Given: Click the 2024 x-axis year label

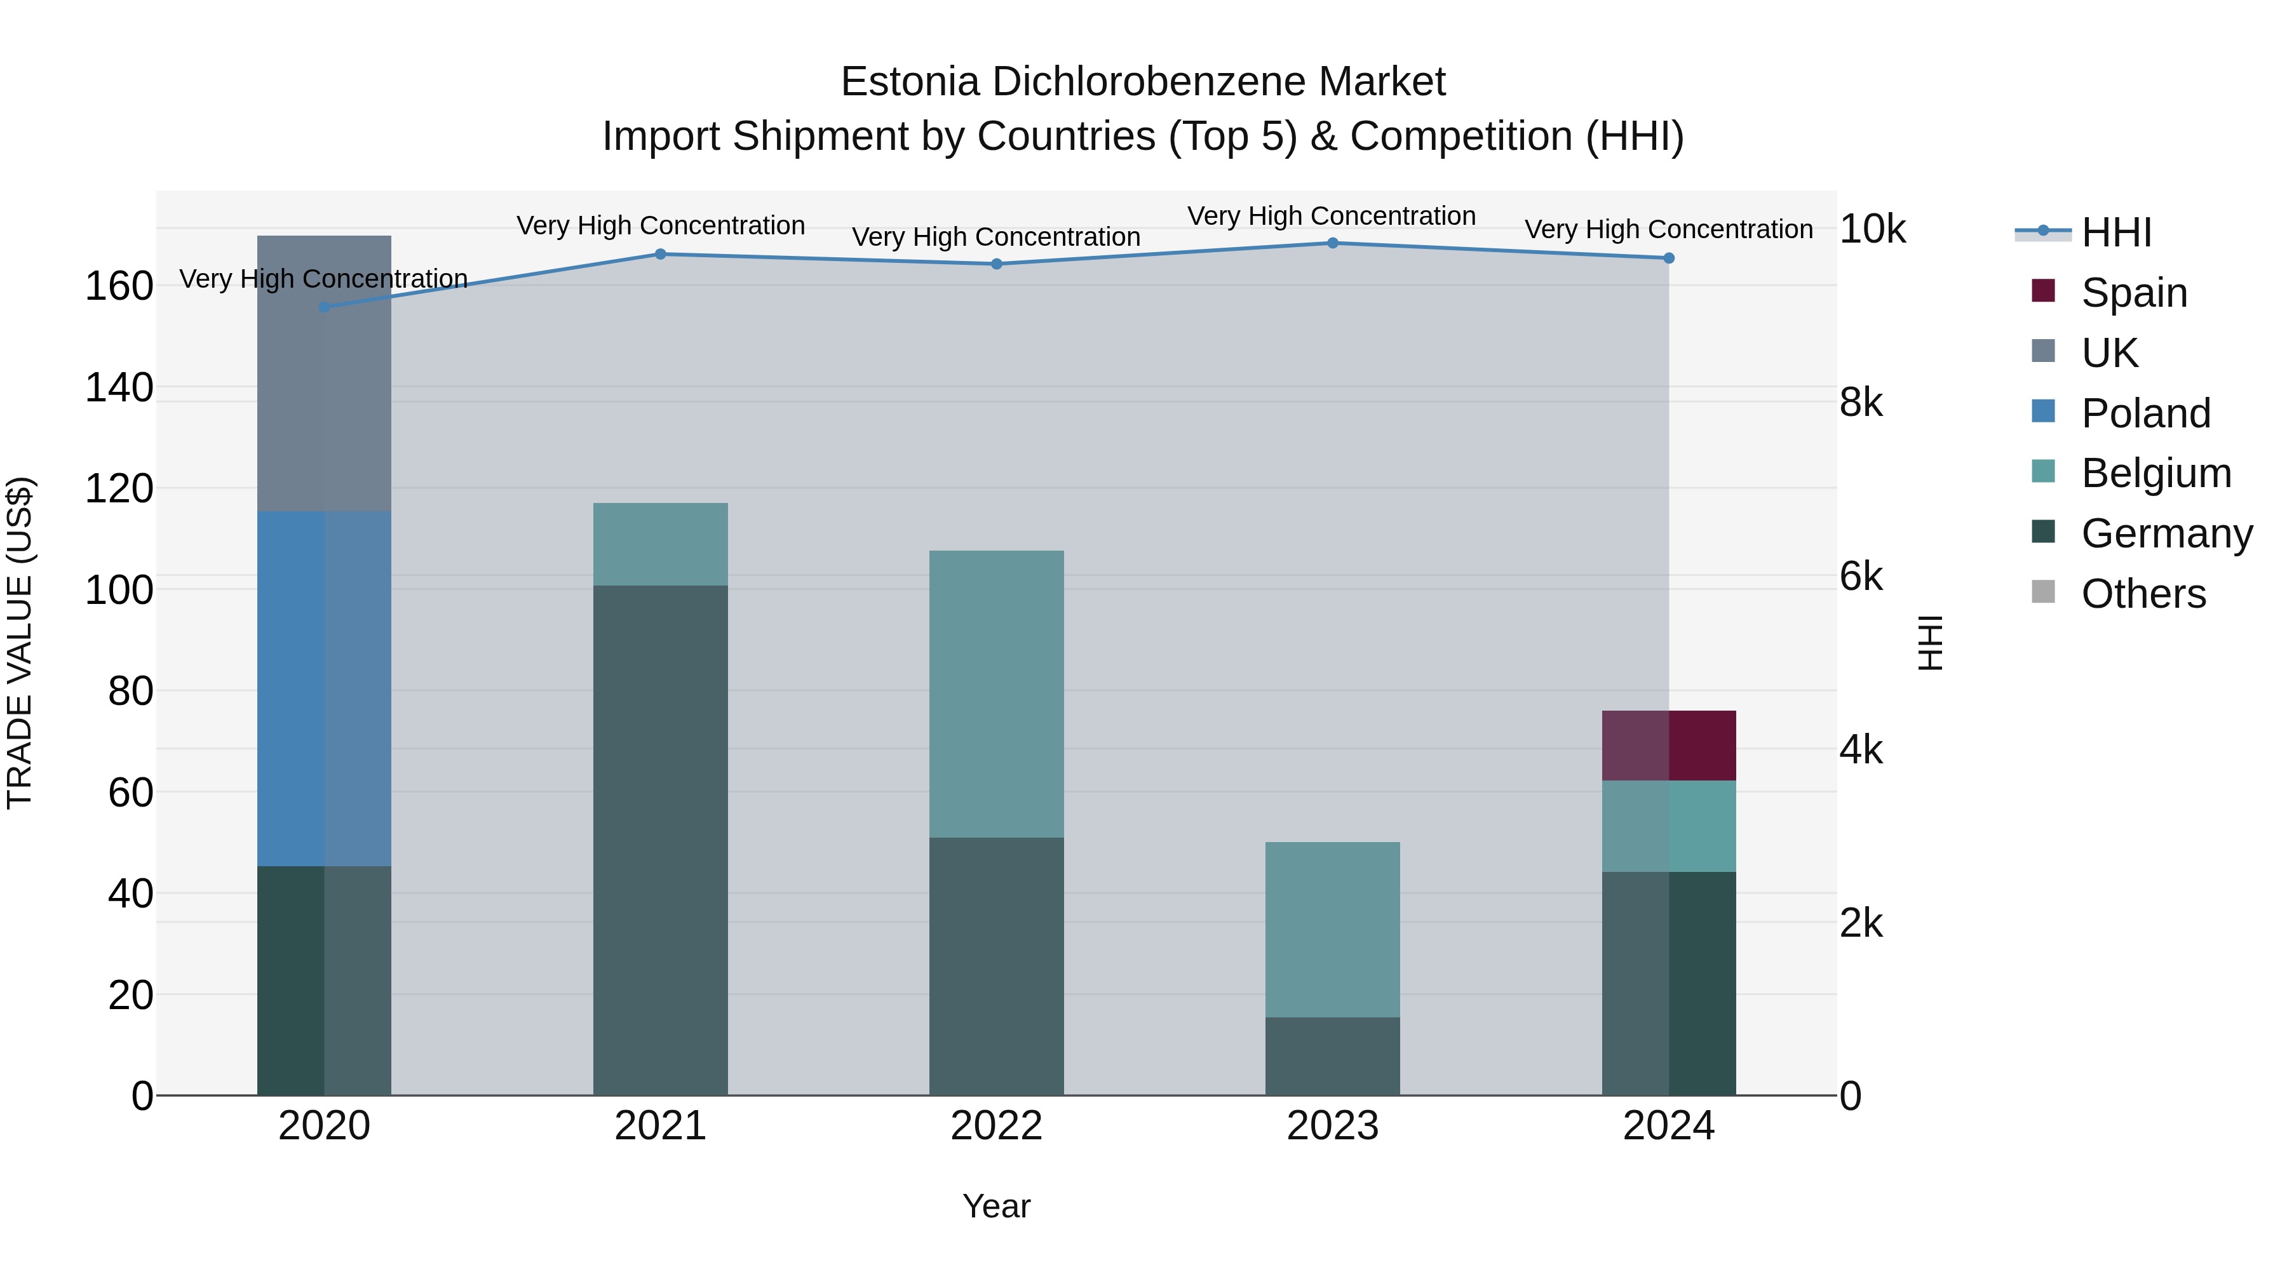Looking at the screenshot, I should 1669,1126.
